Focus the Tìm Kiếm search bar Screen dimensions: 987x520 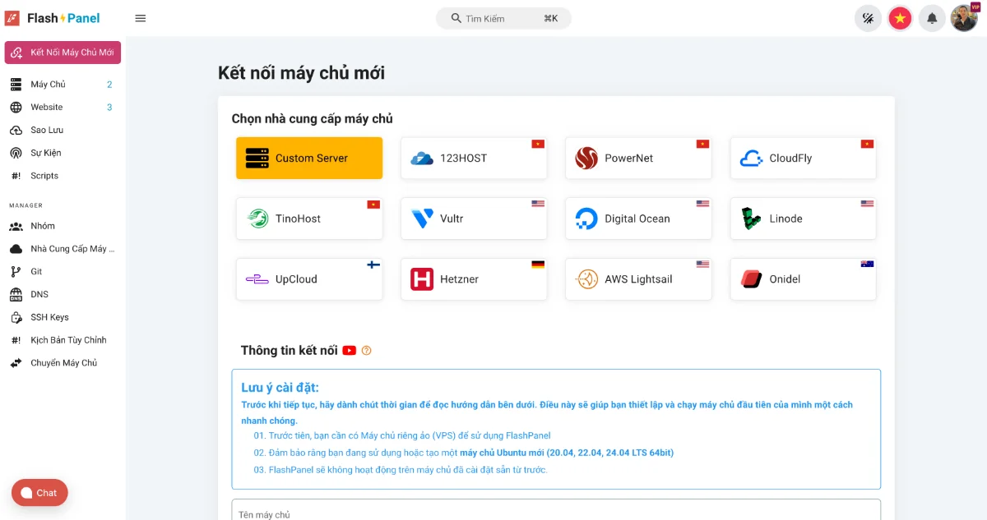pyautogui.click(x=503, y=17)
